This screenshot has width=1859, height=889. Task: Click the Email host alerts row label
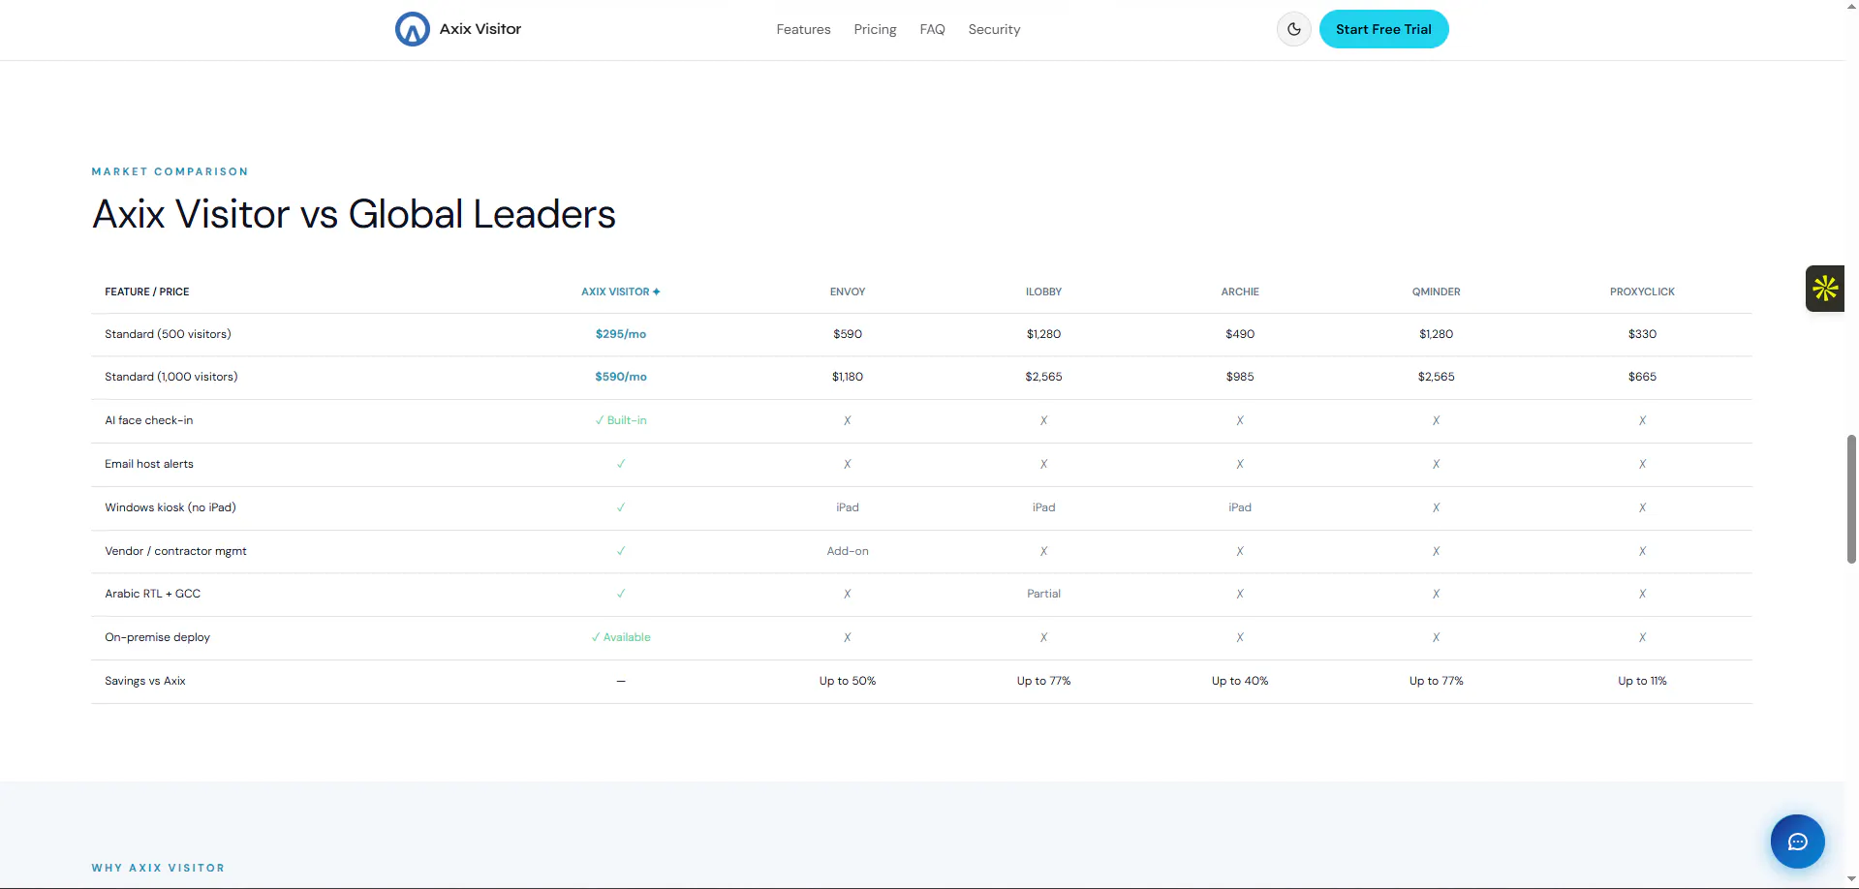(148, 464)
